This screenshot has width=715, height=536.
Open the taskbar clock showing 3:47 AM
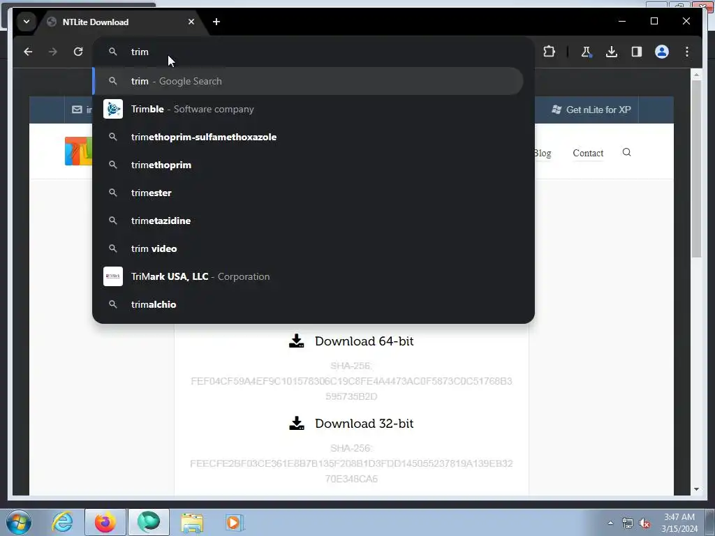point(679,523)
